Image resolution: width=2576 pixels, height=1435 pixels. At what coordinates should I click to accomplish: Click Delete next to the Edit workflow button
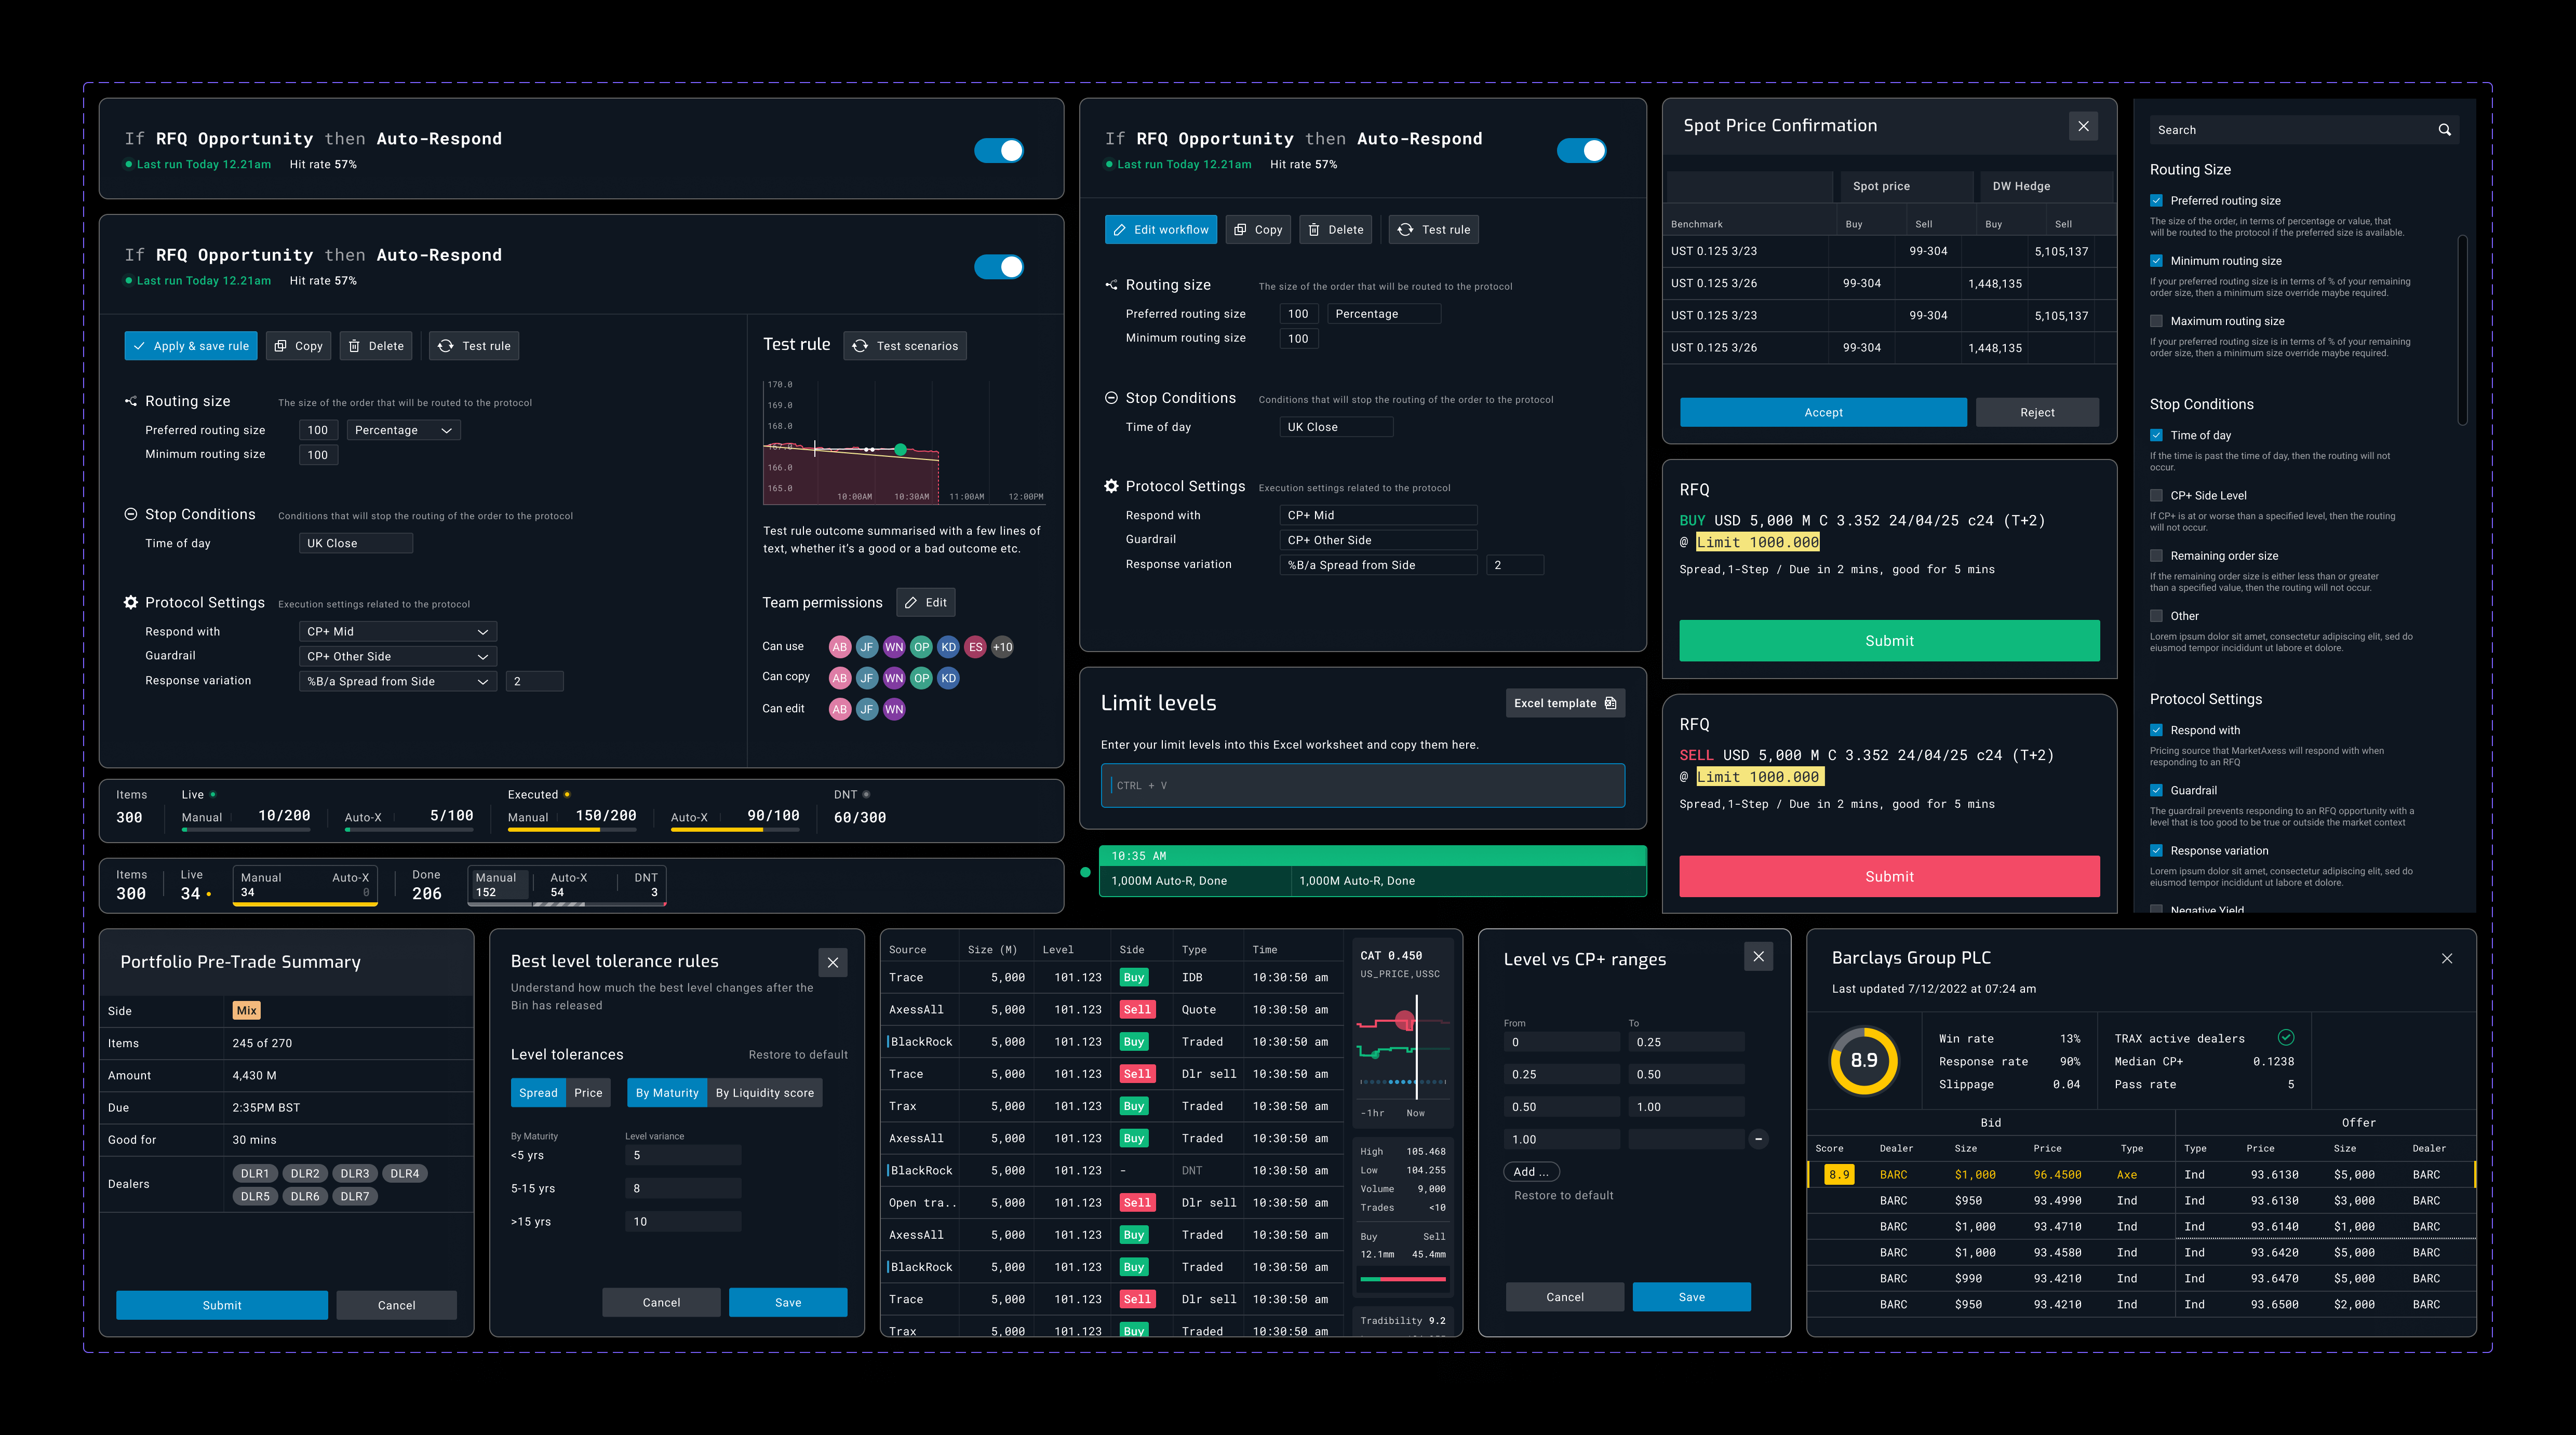pyautogui.click(x=1336, y=230)
